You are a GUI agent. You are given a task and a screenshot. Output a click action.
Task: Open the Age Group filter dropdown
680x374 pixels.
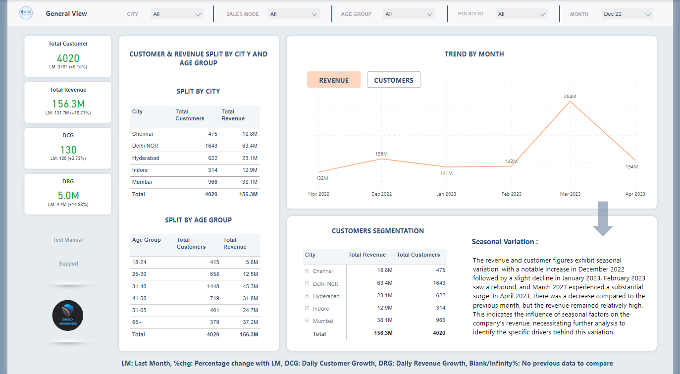click(409, 14)
